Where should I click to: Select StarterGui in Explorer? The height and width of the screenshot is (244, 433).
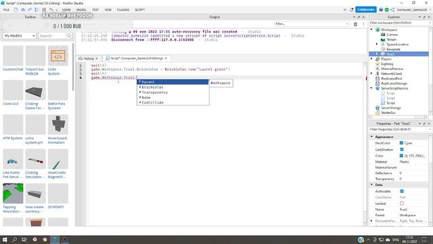pos(388,113)
